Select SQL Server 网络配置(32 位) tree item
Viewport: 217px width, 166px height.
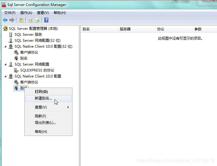coord(38,41)
